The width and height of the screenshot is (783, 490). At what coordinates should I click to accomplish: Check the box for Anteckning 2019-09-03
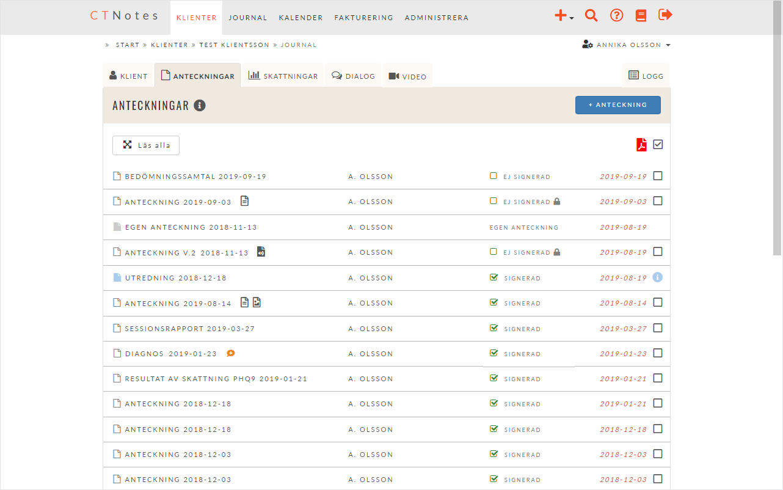658,201
